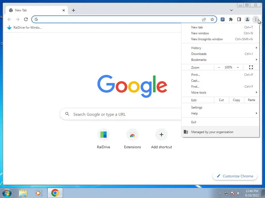Choose Find... in the menu
Image resolution: width=265 pixels, height=198 pixels.
tap(220, 87)
